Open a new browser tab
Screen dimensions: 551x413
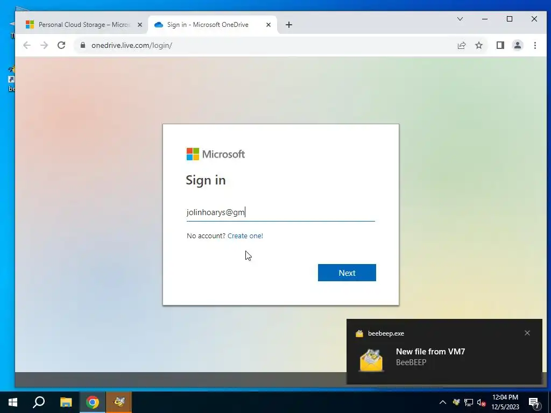(289, 25)
